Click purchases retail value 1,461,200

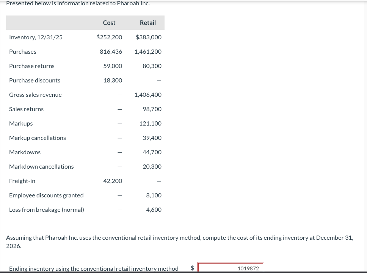coord(148,52)
